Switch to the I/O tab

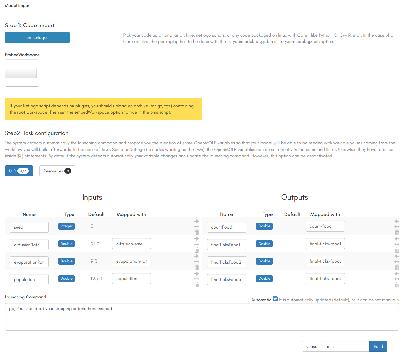[x=19, y=171]
